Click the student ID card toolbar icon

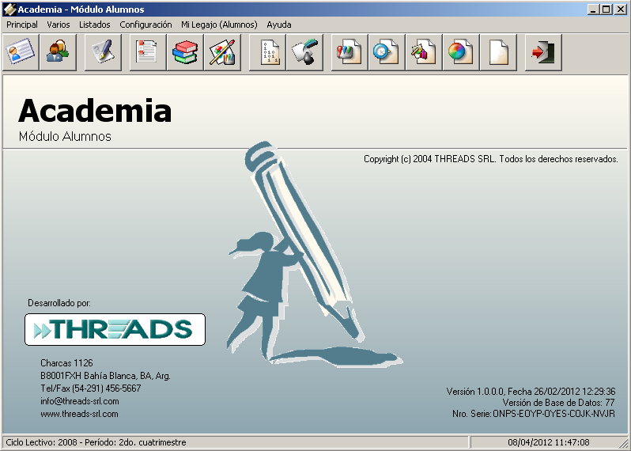(21, 53)
